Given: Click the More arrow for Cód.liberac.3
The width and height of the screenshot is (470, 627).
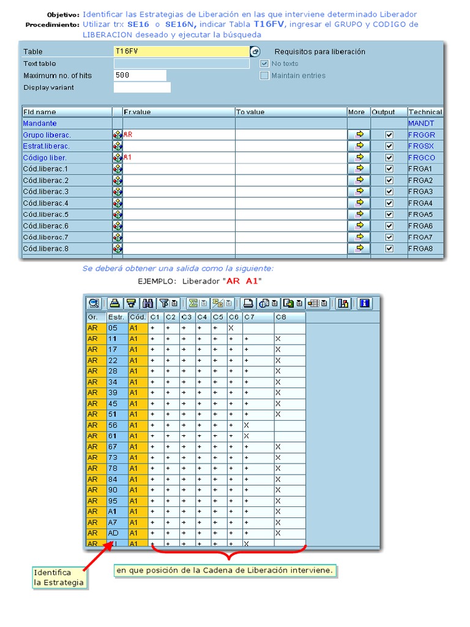Looking at the screenshot, I should click(359, 192).
